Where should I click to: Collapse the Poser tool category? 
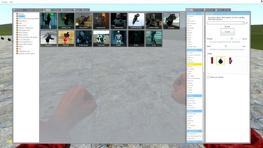(194, 96)
